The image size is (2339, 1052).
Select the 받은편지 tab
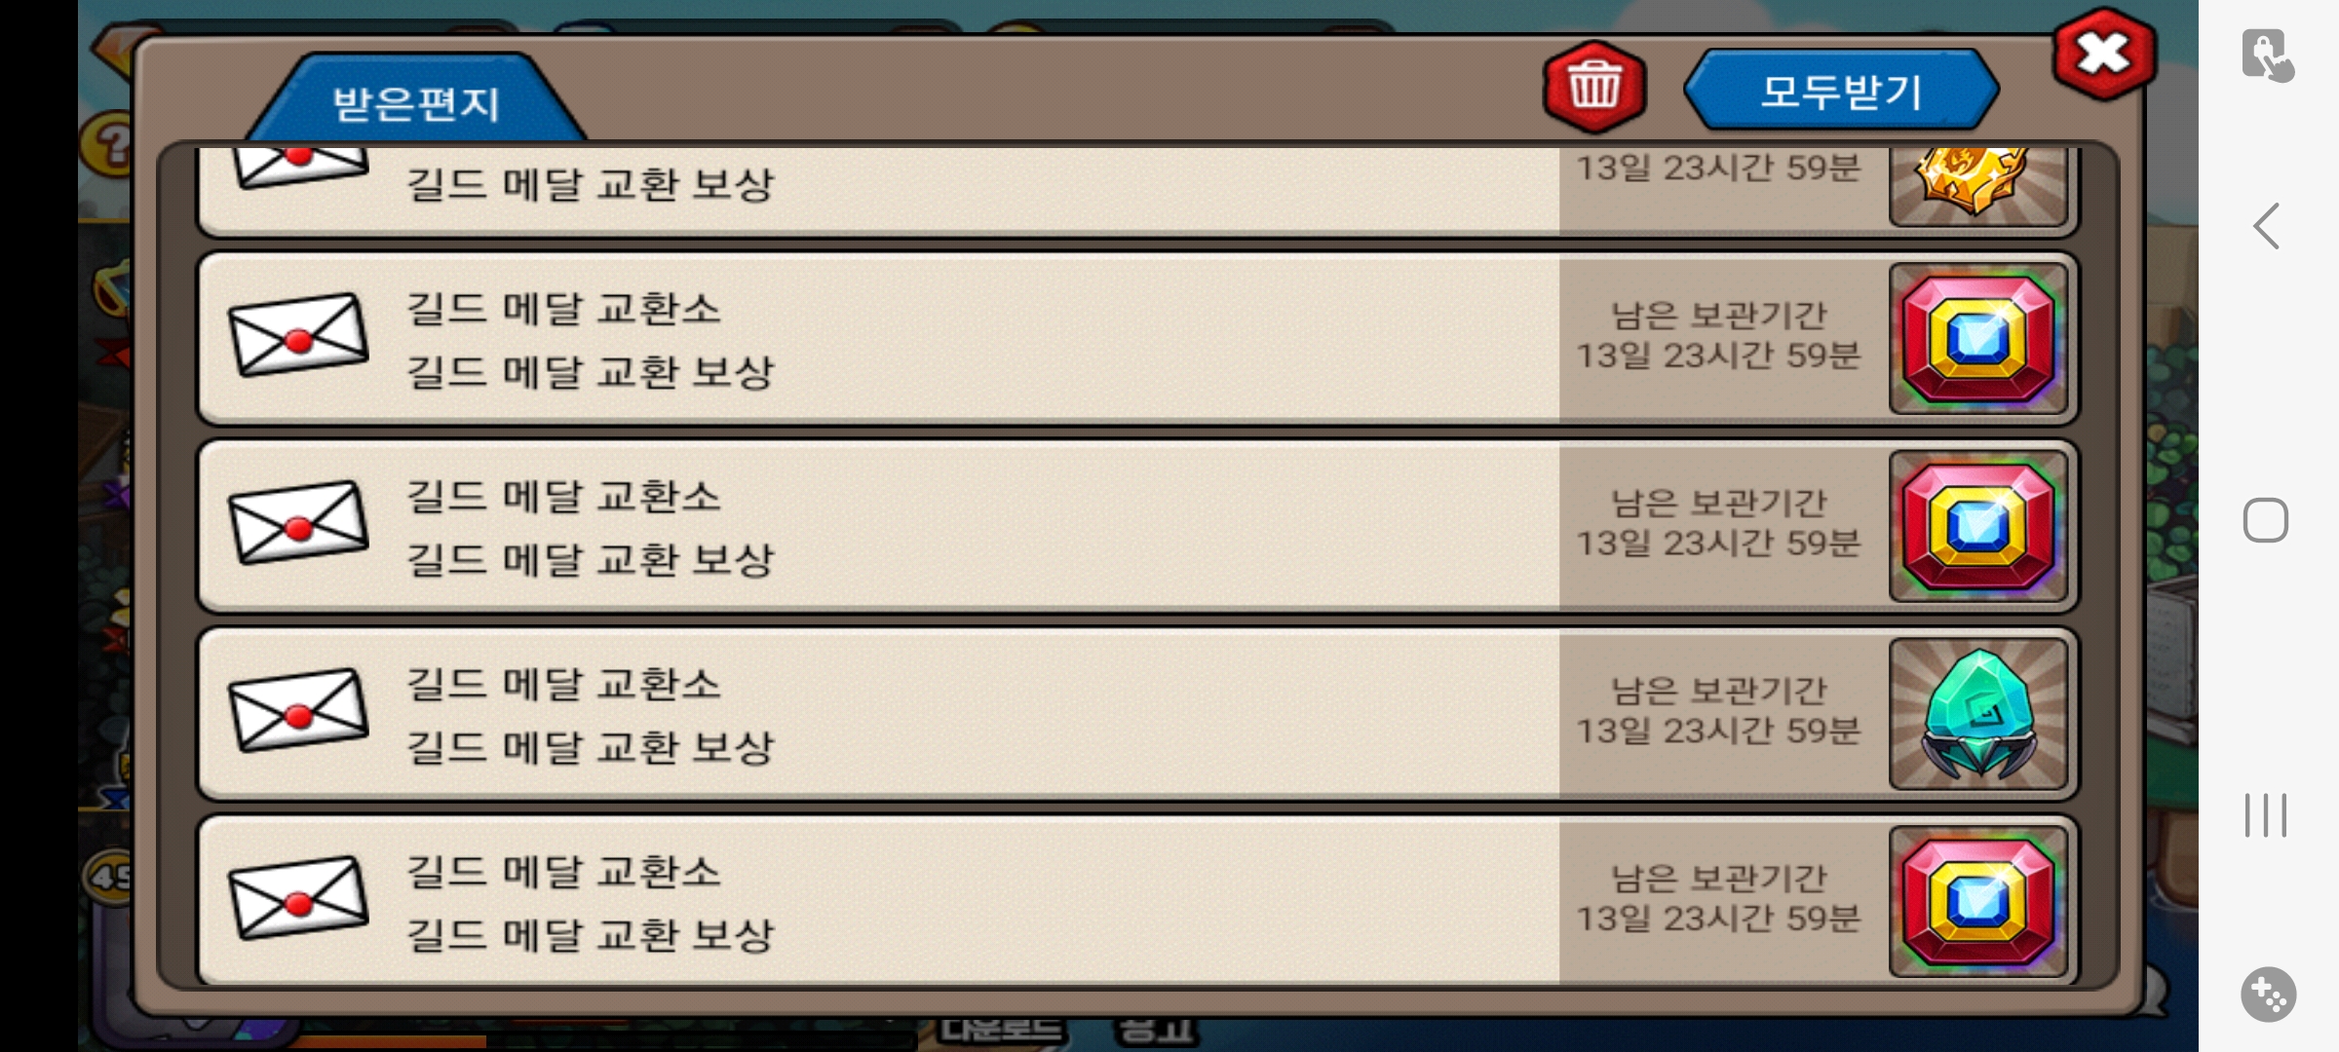click(416, 101)
